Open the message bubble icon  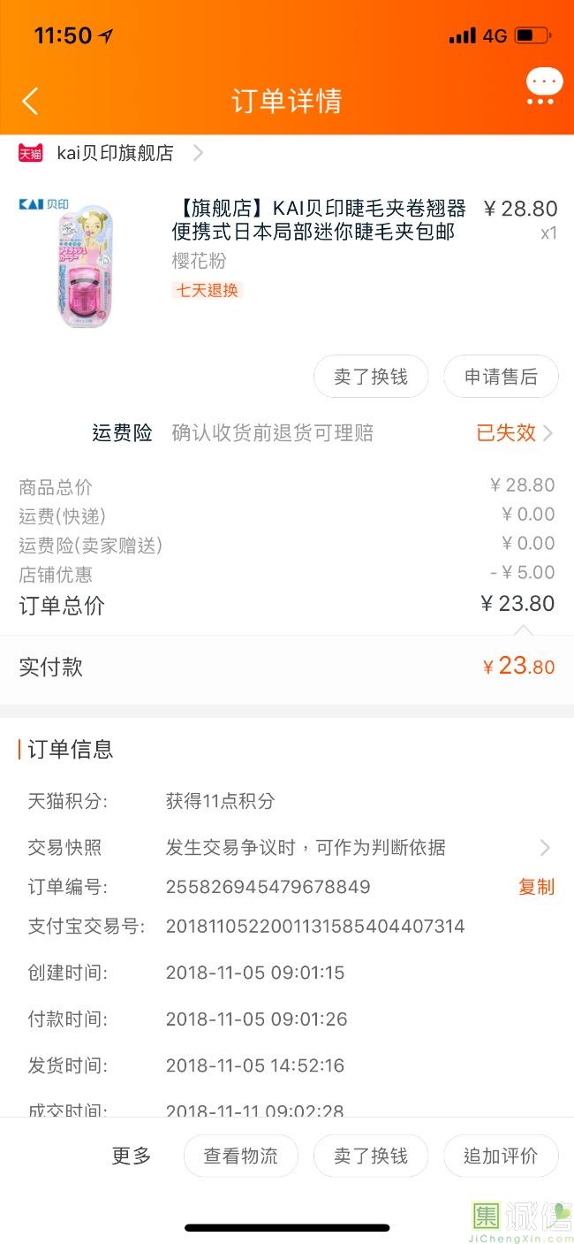point(543,87)
